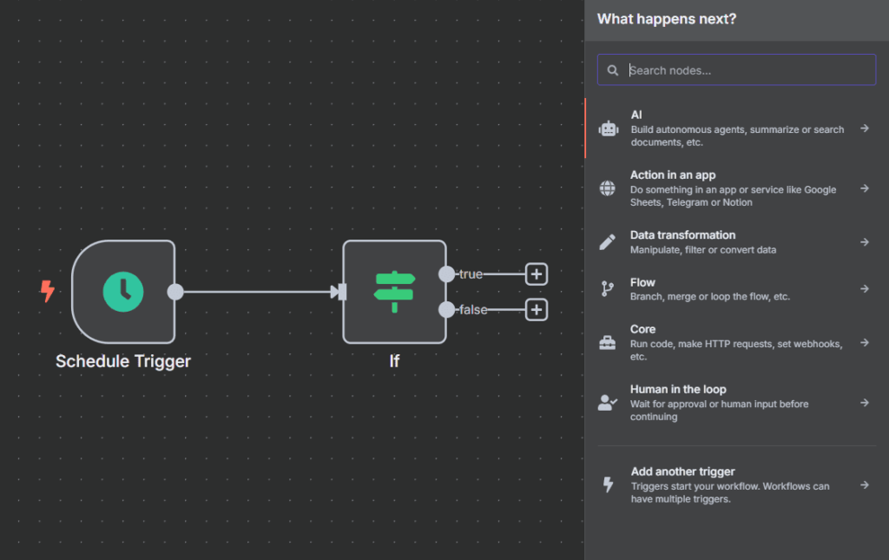
Task: Expand the Core category arrow
Action: 864,342
